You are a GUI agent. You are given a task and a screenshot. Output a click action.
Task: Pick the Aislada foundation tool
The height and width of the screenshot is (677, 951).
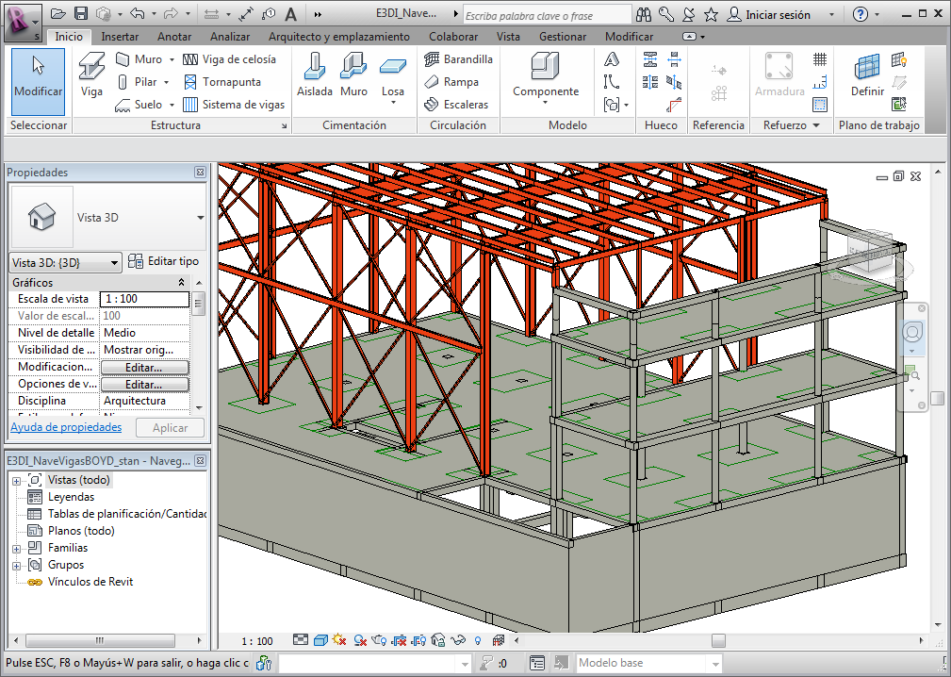click(315, 75)
